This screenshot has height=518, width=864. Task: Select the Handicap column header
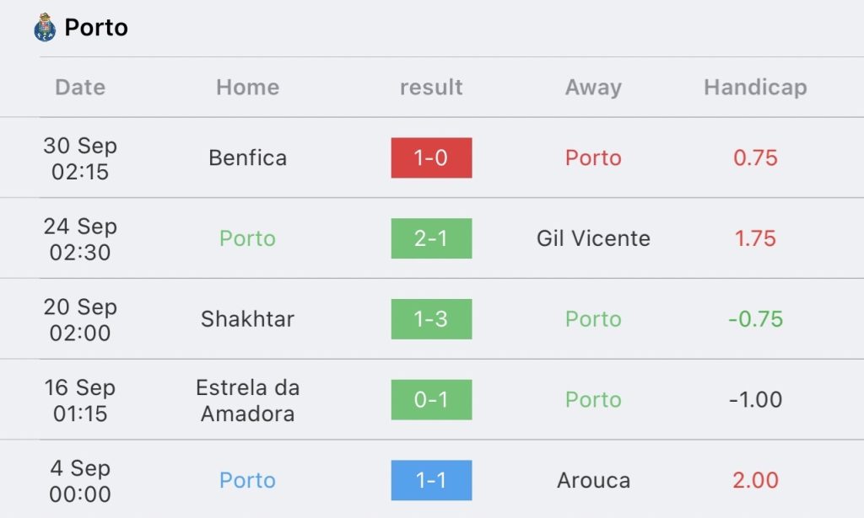coord(755,88)
